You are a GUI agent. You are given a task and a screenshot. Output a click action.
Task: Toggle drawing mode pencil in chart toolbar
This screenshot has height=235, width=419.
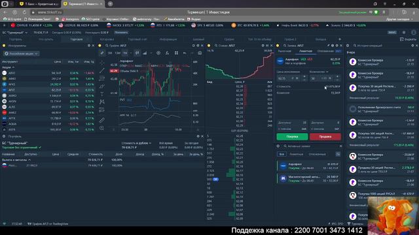(102, 53)
